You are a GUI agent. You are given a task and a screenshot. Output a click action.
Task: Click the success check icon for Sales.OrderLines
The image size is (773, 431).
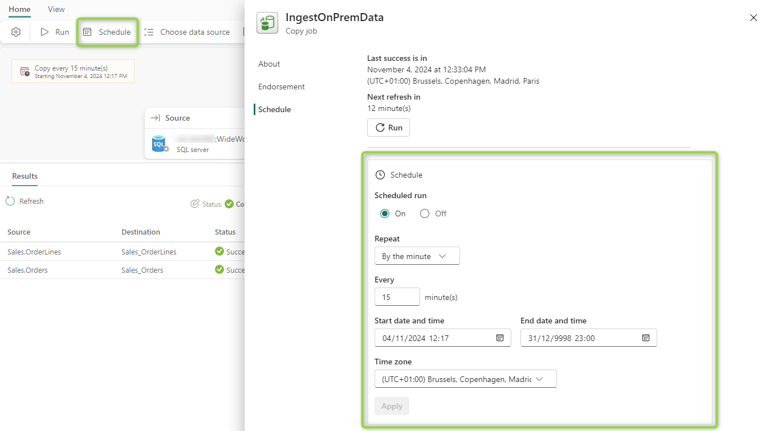coord(219,251)
